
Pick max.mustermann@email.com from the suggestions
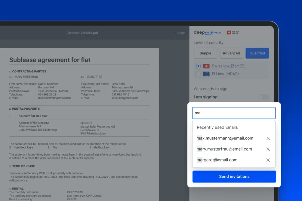(x=225, y=138)
